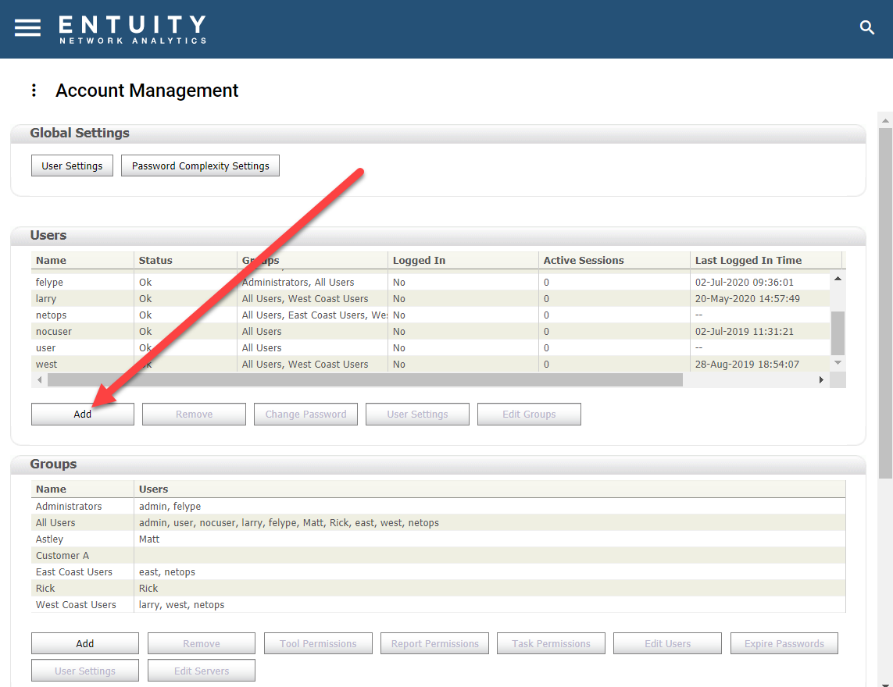Select the Rick group row
The height and width of the screenshot is (687, 893).
(438, 588)
